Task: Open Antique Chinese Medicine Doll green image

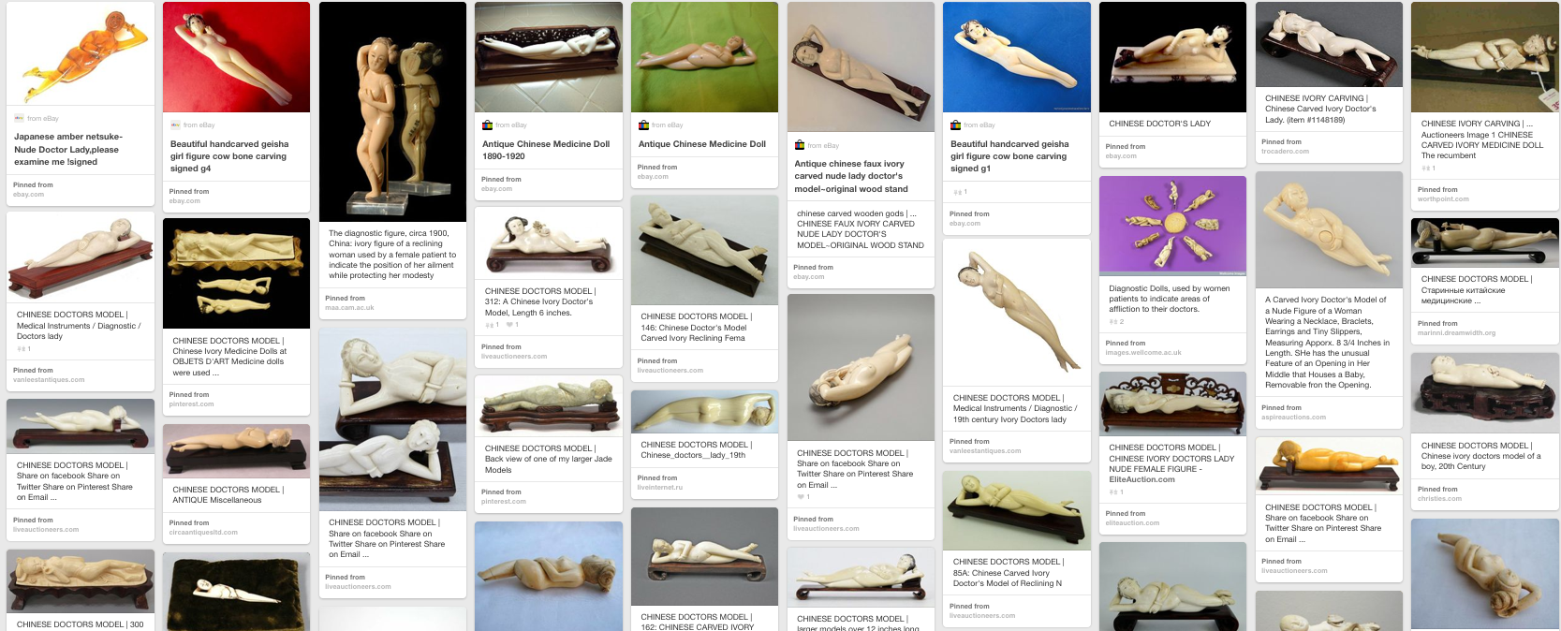Action: pos(704,57)
